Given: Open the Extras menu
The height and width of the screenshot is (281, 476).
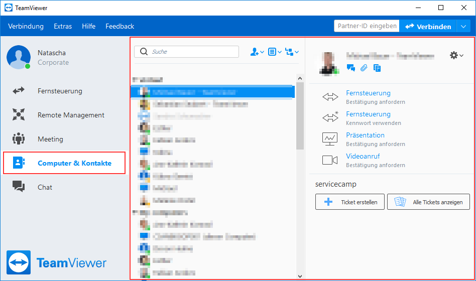Looking at the screenshot, I should coord(63,27).
